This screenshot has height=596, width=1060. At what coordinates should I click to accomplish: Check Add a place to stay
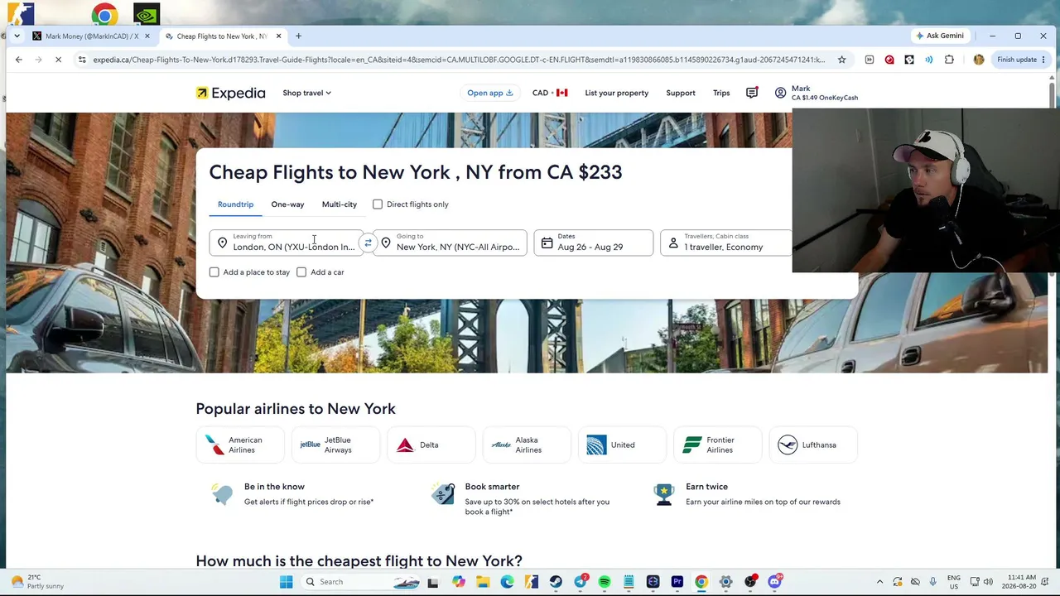tap(214, 272)
